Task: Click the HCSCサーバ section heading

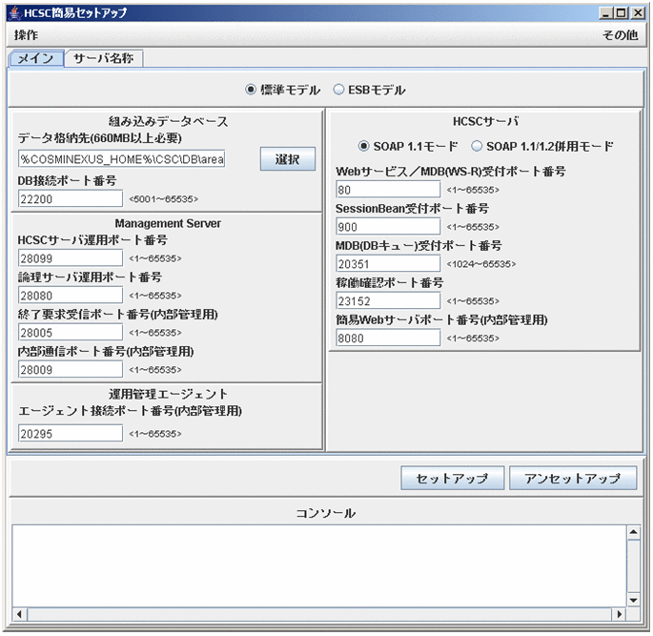Action: coord(485,121)
